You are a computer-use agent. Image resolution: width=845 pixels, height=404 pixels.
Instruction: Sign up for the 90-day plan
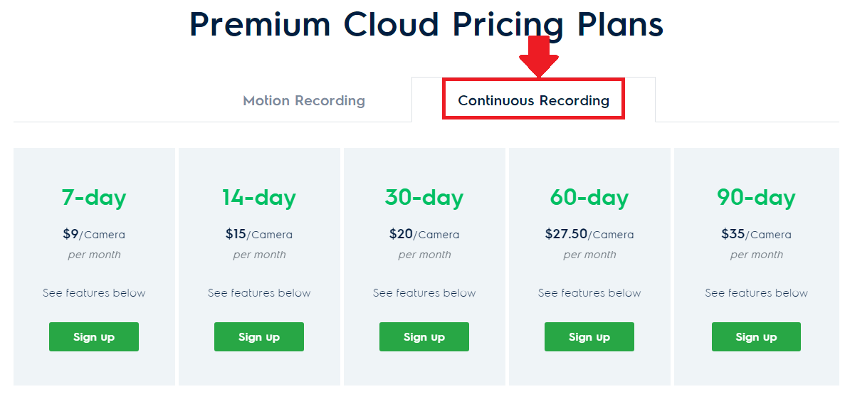pos(756,336)
